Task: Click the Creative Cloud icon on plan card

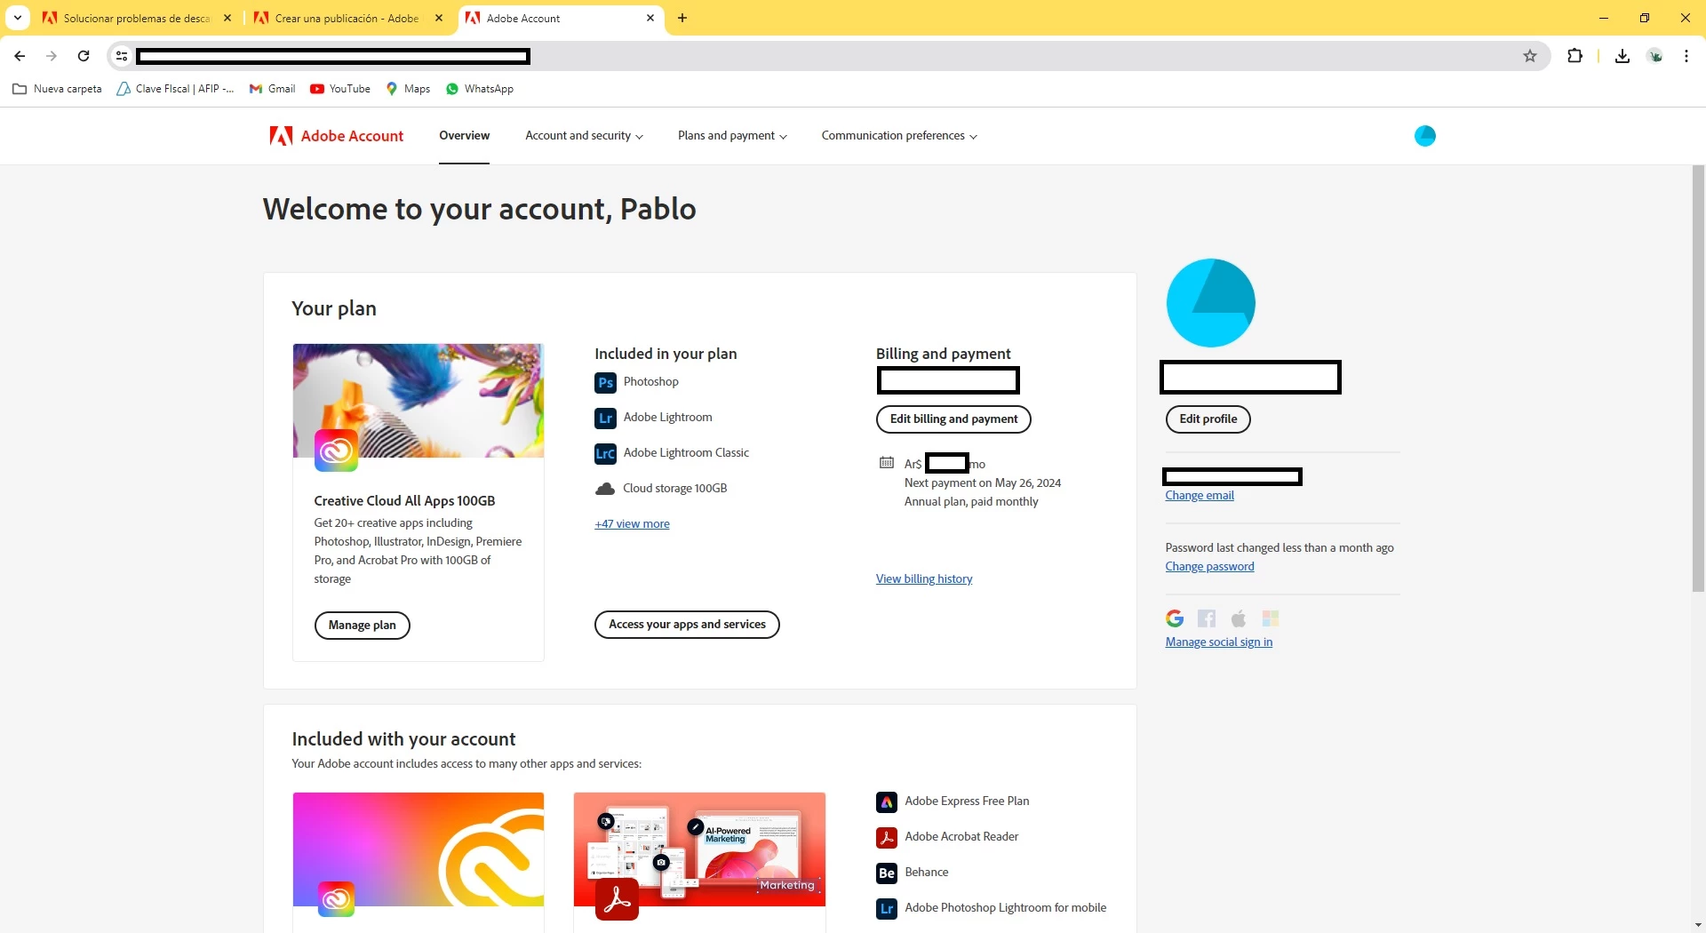Action: point(336,451)
